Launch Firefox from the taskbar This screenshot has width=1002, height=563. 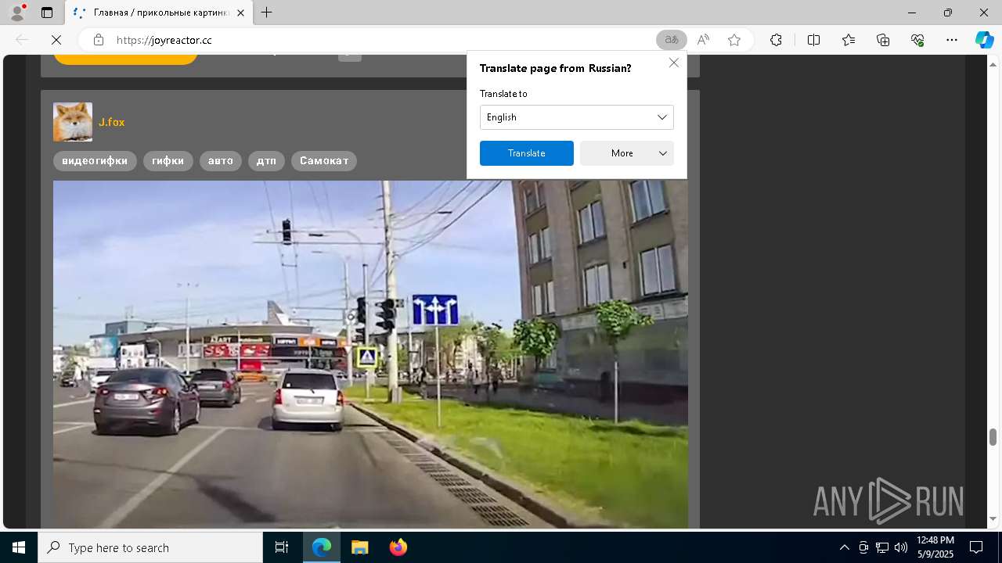398,547
